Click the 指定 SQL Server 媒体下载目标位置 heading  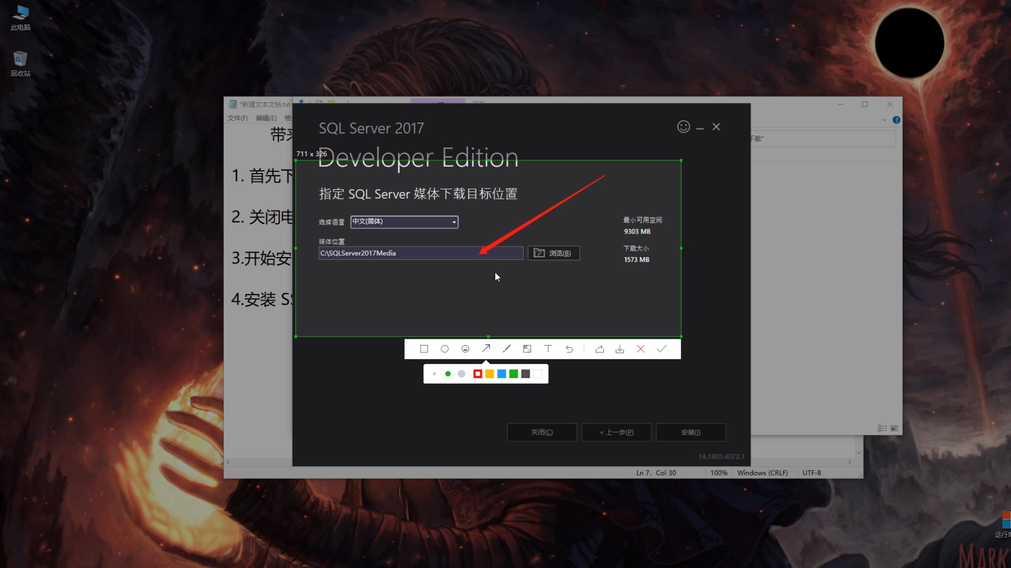point(418,194)
